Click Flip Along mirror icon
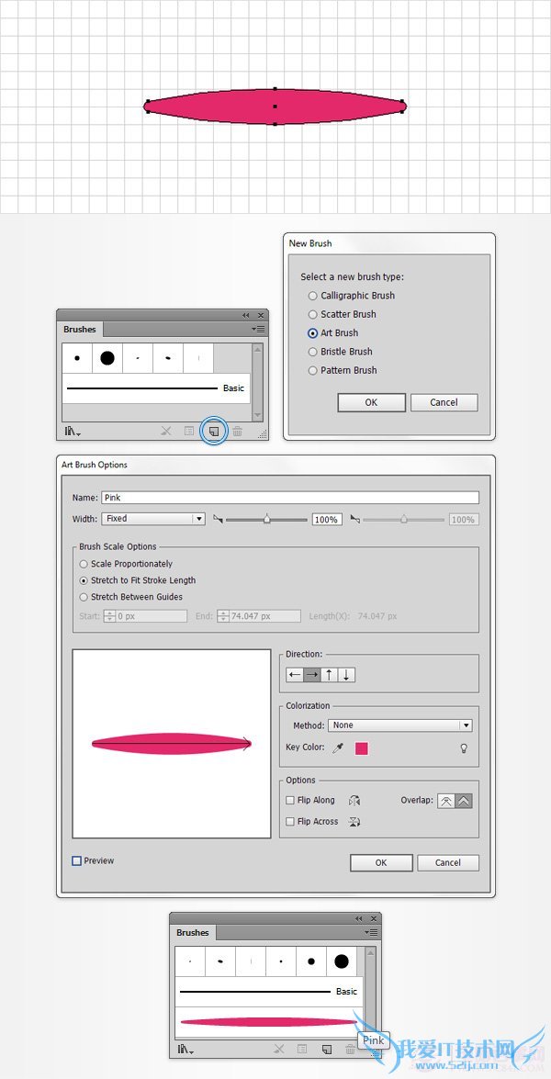This screenshot has width=551, height=1079. (354, 801)
